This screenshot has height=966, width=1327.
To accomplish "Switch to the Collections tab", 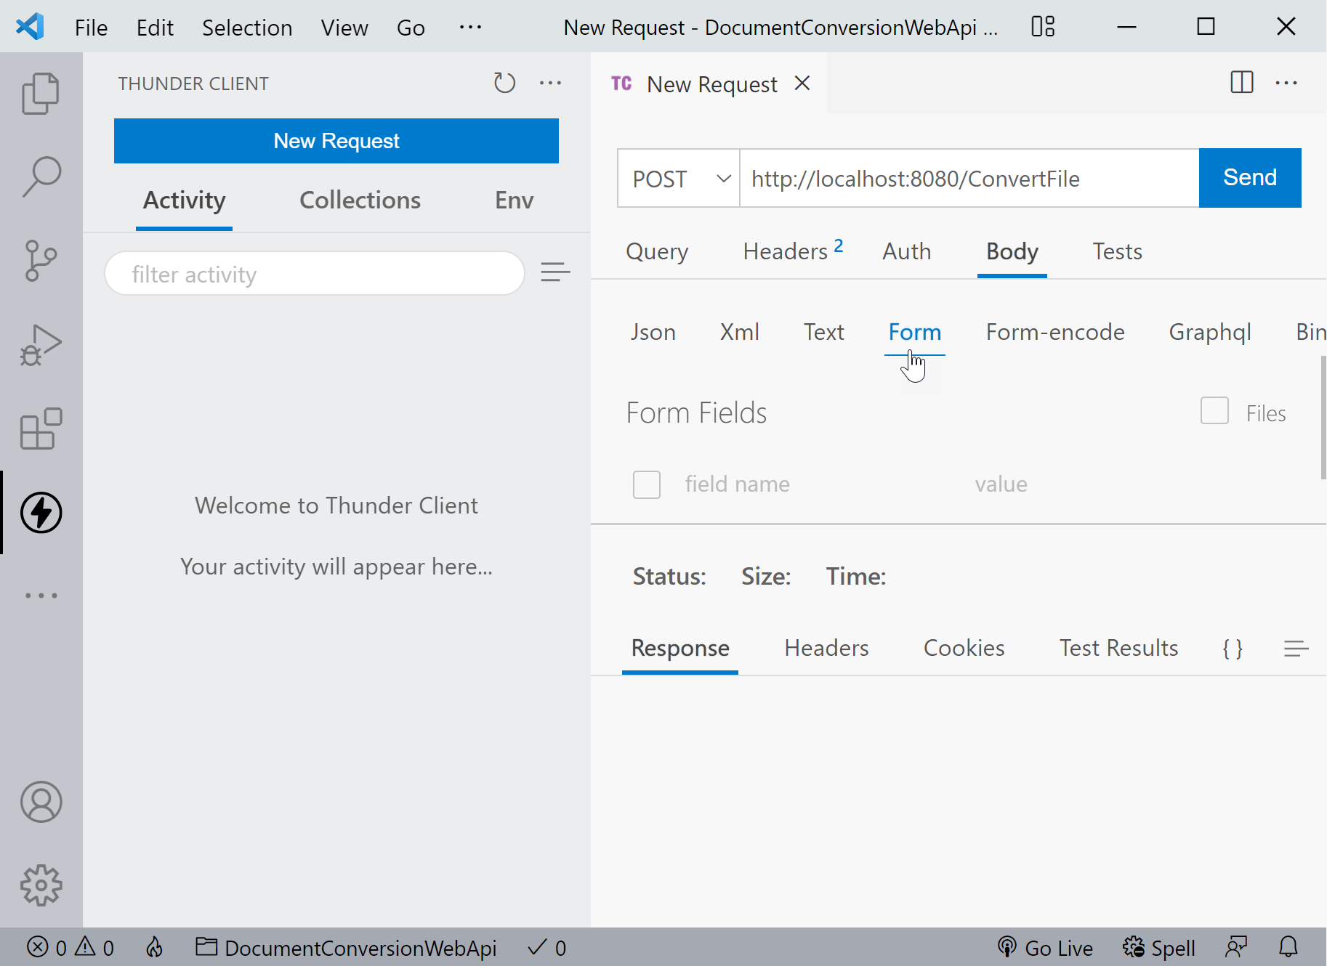I will click(360, 200).
